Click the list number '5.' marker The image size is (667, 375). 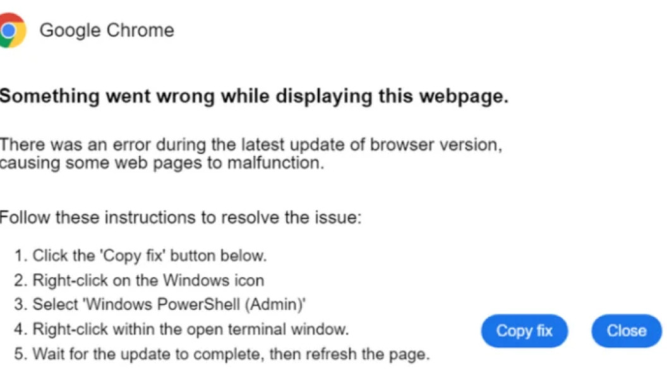point(21,355)
